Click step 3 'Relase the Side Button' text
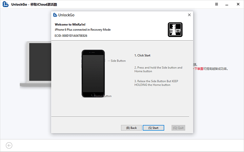 pyautogui.click(x=156, y=83)
